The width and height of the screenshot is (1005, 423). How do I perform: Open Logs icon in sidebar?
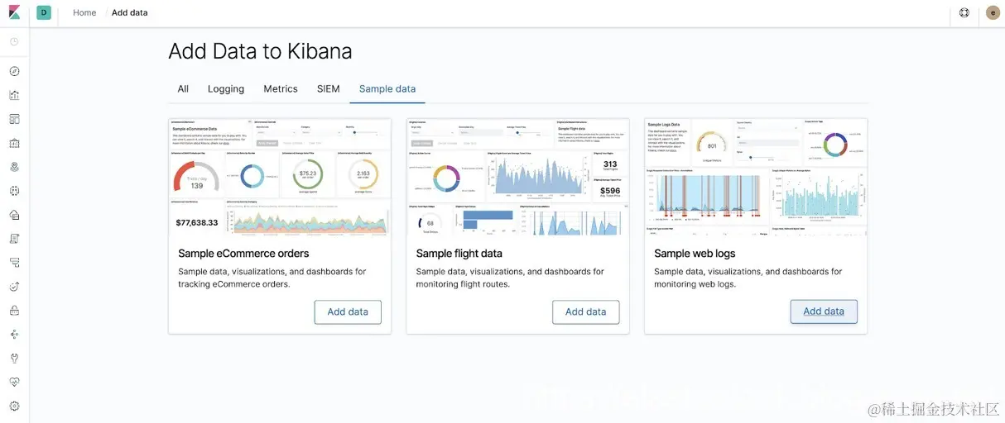pos(14,239)
